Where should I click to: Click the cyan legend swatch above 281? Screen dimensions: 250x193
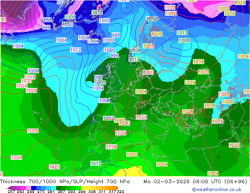tap(54, 188)
